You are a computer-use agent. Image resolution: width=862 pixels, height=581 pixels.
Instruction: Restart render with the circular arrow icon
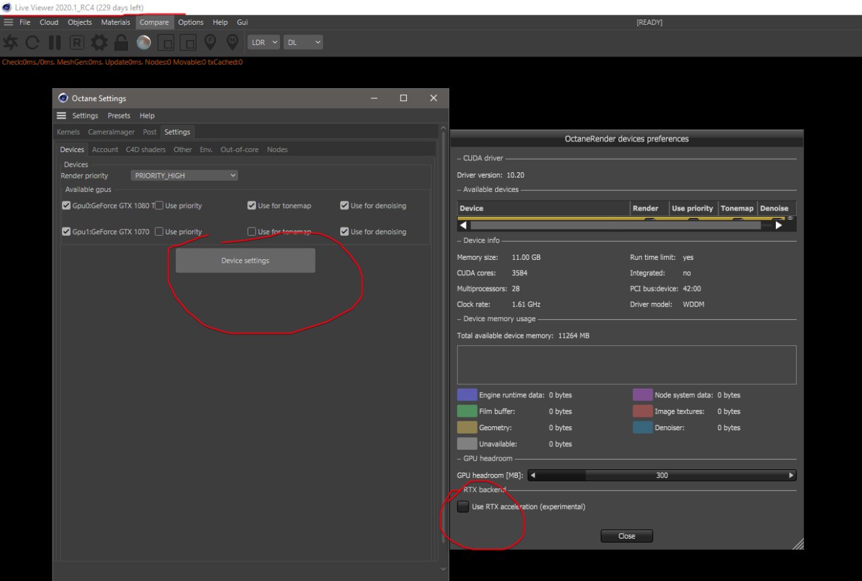32,42
